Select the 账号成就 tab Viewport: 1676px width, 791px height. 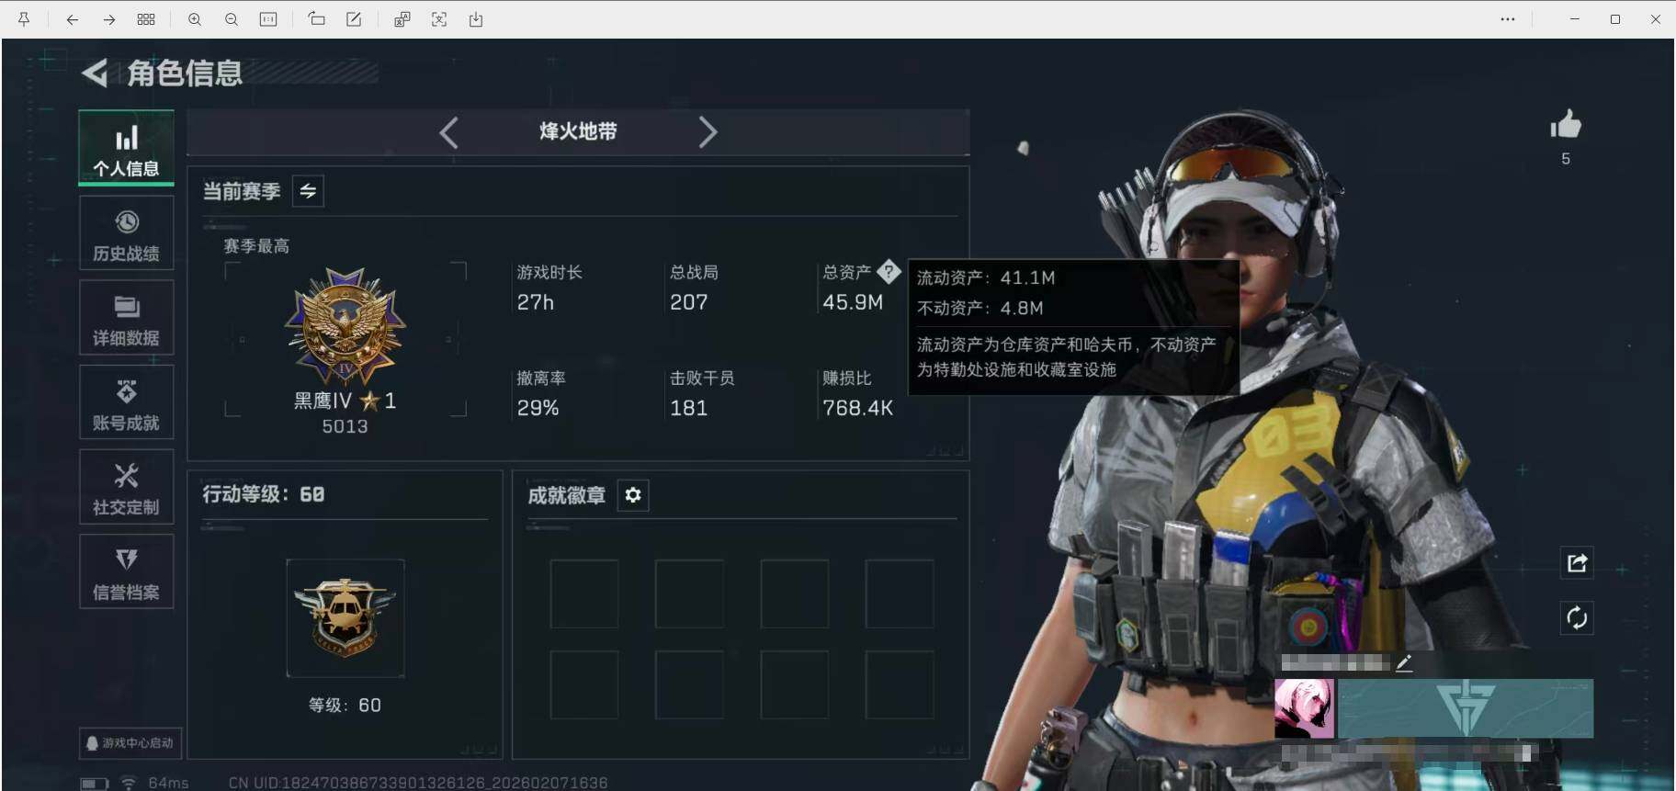tap(126, 402)
